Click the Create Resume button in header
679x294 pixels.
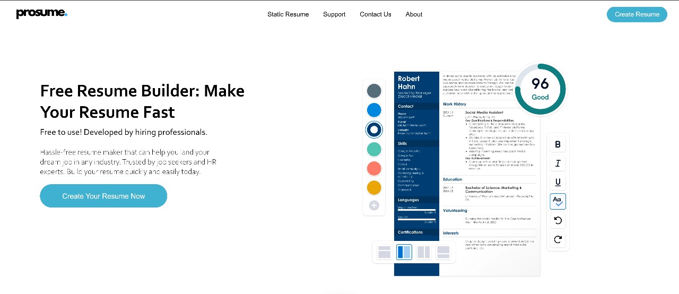coord(637,14)
